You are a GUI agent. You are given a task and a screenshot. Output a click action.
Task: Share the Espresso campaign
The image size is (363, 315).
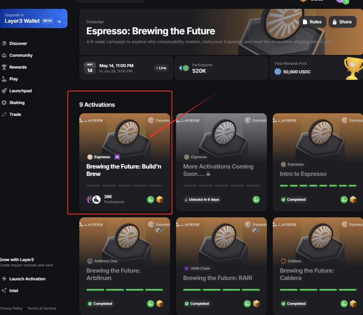click(x=342, y=22)
